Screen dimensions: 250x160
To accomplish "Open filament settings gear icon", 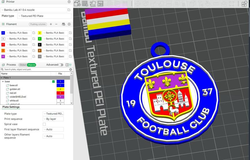I will (69, 24).
